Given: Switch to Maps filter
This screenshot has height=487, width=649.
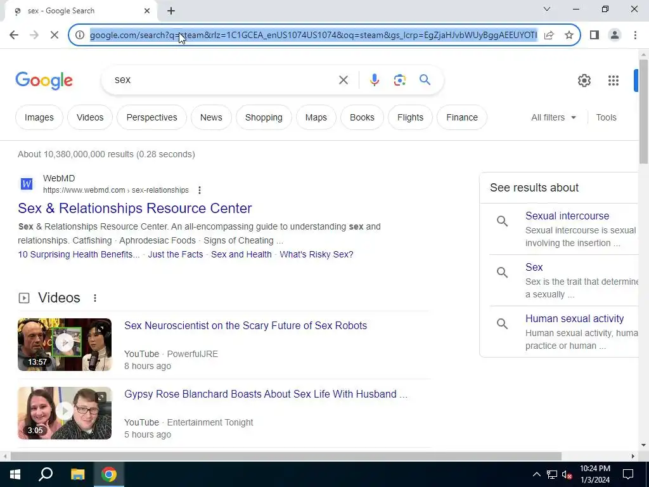Looking at the screenshot, I should coord(316,117).
